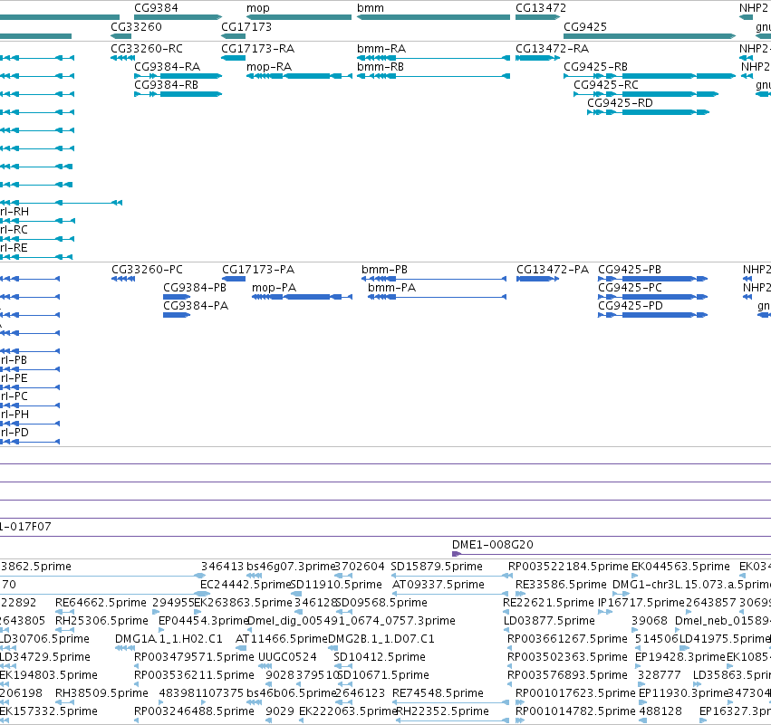Click transcript label rl-RH

(x=14, y=211)
